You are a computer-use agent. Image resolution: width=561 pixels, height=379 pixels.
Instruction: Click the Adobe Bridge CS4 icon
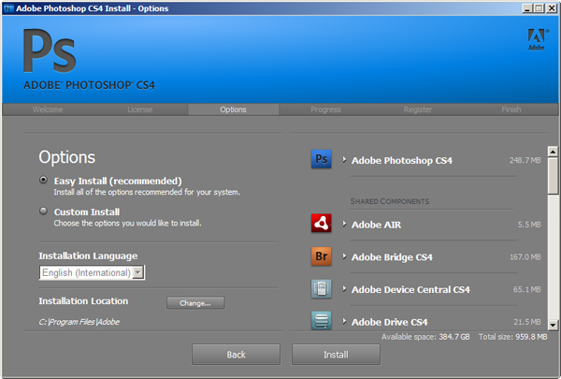(322, 256)
